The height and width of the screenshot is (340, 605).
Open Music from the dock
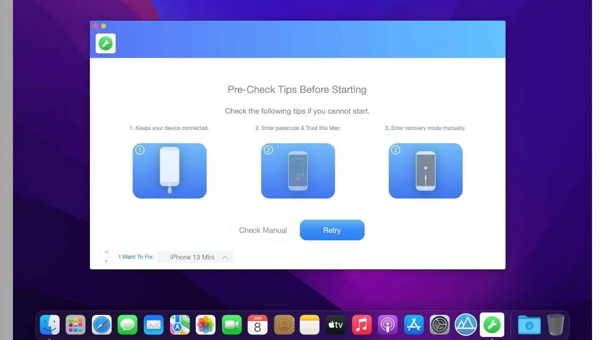click(x=362, y=324)
